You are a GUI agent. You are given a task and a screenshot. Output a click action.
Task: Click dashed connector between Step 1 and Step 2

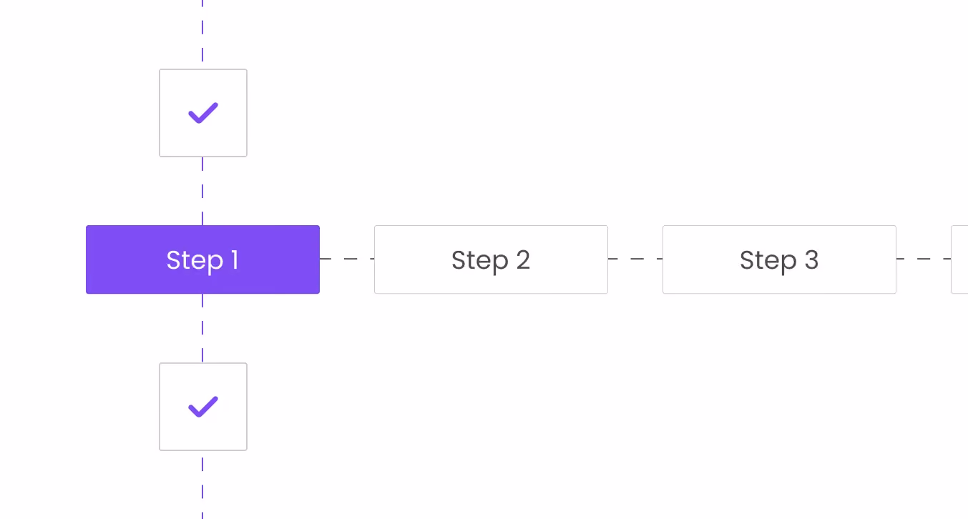coord(347,259)
